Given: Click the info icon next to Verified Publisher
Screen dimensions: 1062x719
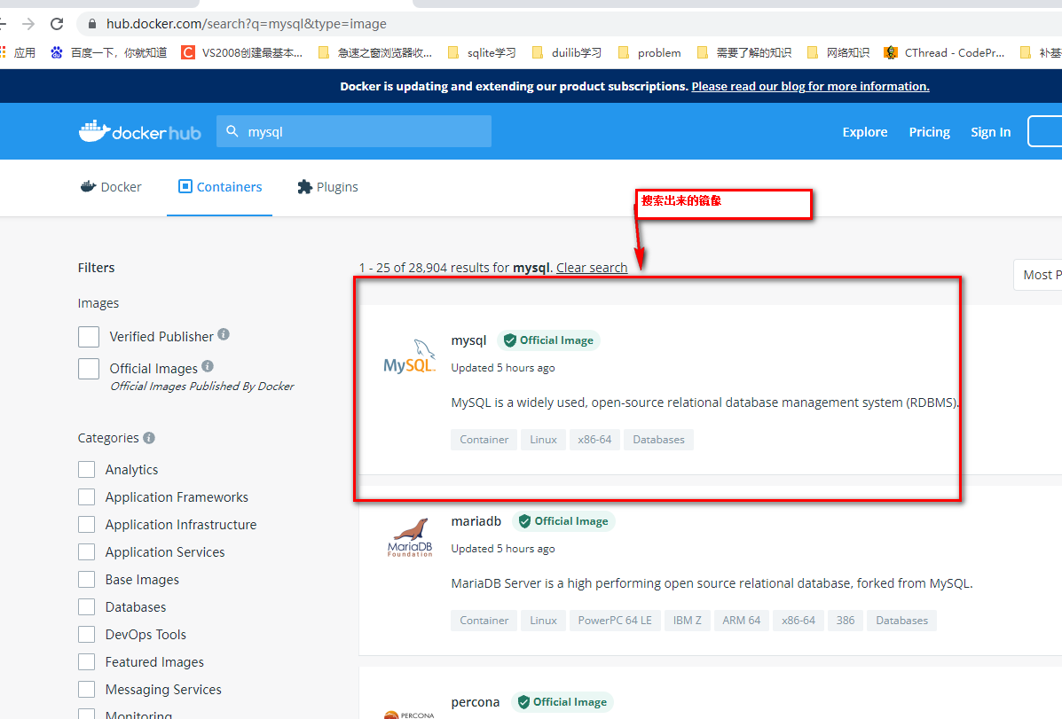Looking at the screenshot, I should (224, 334).
